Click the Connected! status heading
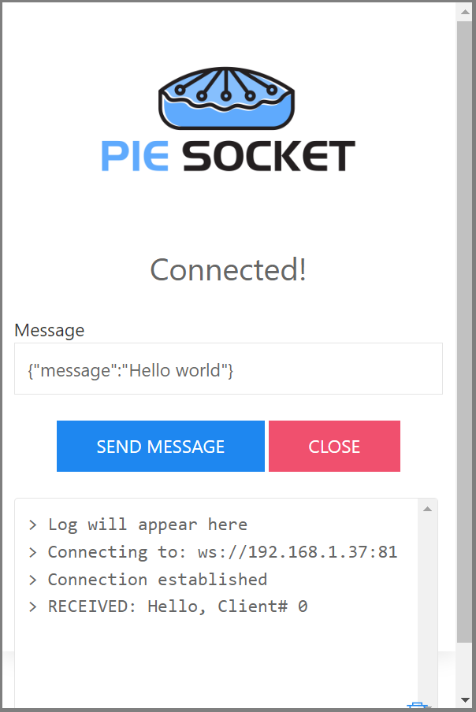Screen dimensions: 476x712 click(228, 269)
